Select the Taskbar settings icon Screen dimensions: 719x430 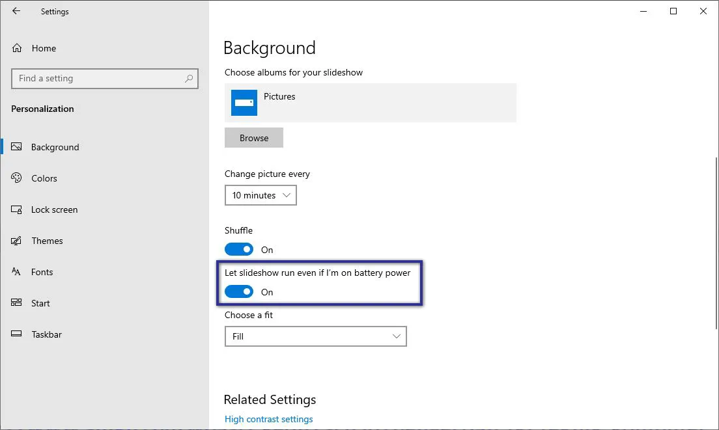(x=16, y=334)
